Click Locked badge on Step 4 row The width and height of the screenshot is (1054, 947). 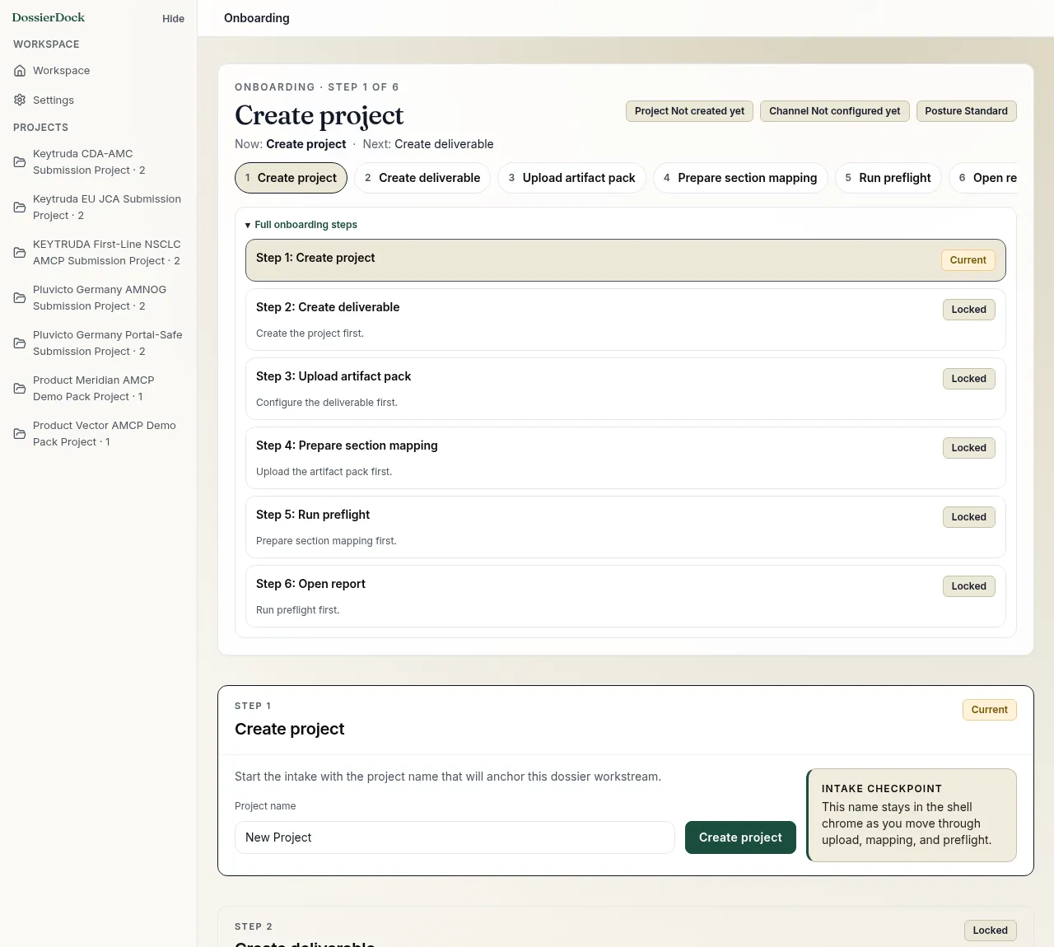coord(968,448)
